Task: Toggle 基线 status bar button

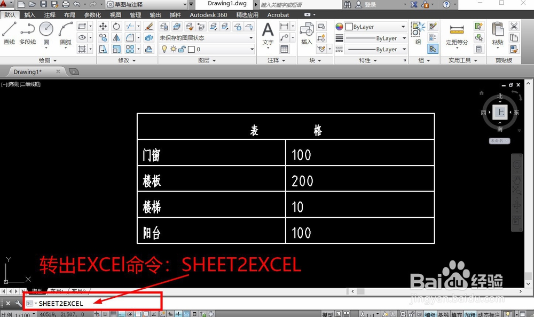Action: pos(443,314)
